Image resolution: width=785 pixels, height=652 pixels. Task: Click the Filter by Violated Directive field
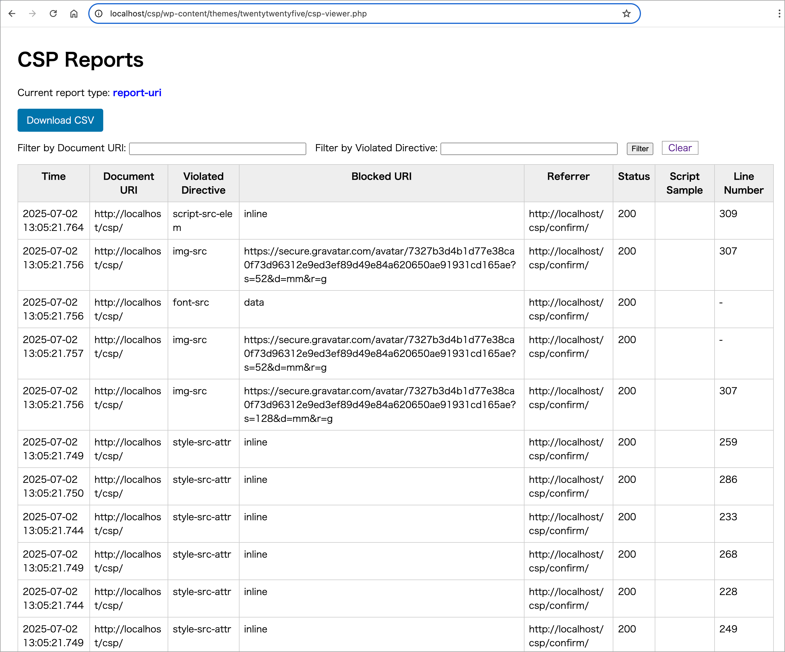click(x=529, y=148)
